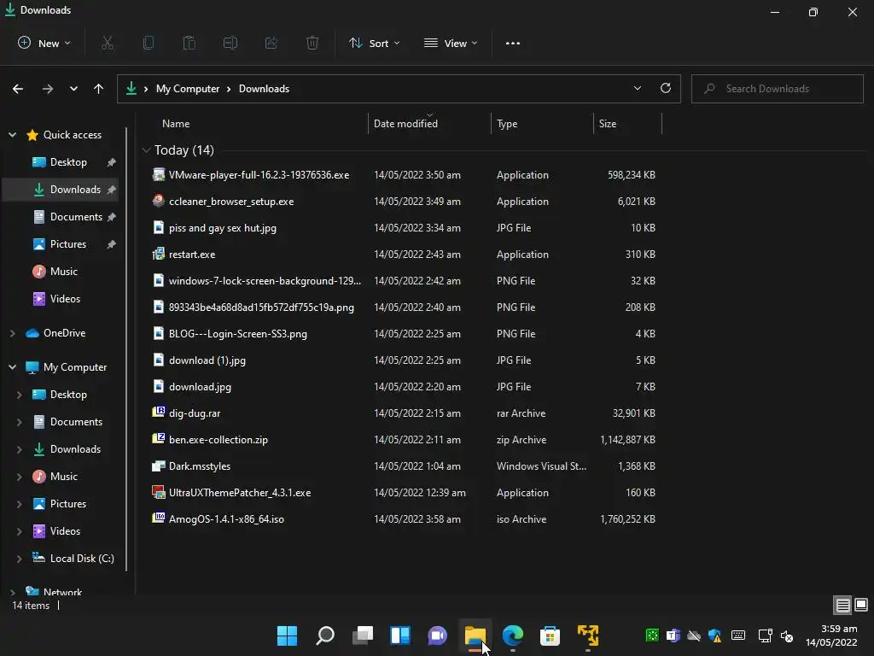Click the Cut scissors icon

pos(108,43)
